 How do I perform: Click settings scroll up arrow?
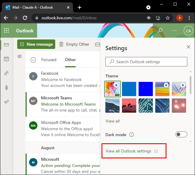tap(190, 71)
